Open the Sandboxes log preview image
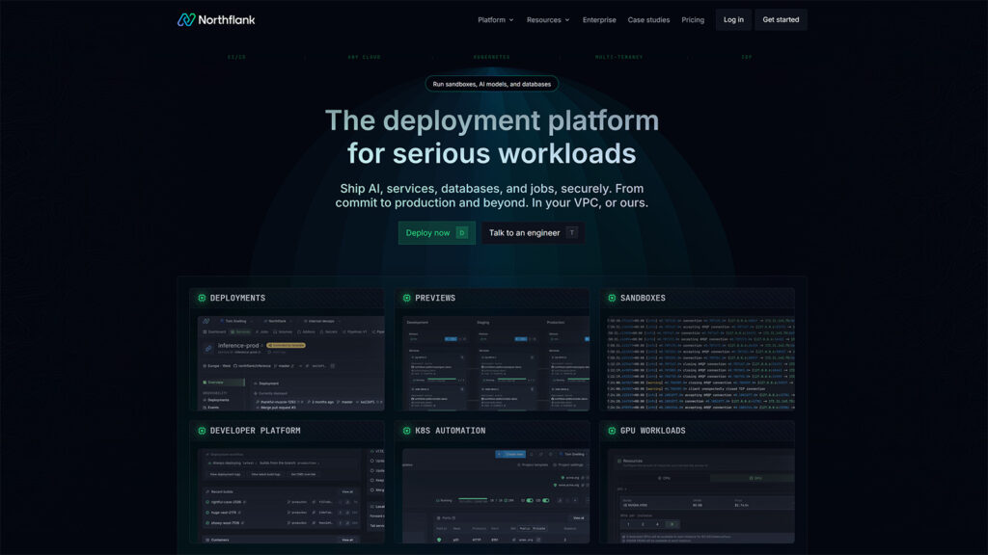 pos(700,363)
